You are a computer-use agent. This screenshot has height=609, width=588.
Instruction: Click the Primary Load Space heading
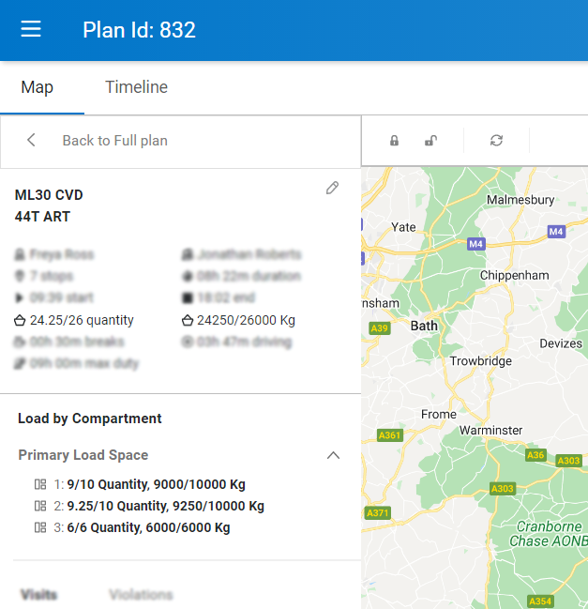[83, 455]
